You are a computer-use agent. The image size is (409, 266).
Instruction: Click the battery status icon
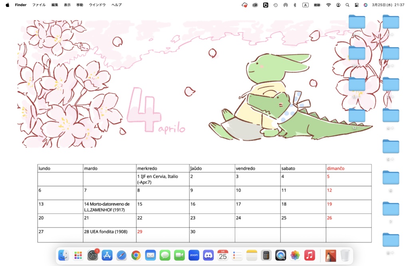click(317, 5)
